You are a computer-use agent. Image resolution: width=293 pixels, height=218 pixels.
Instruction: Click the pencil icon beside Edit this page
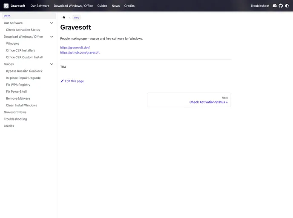62,81
